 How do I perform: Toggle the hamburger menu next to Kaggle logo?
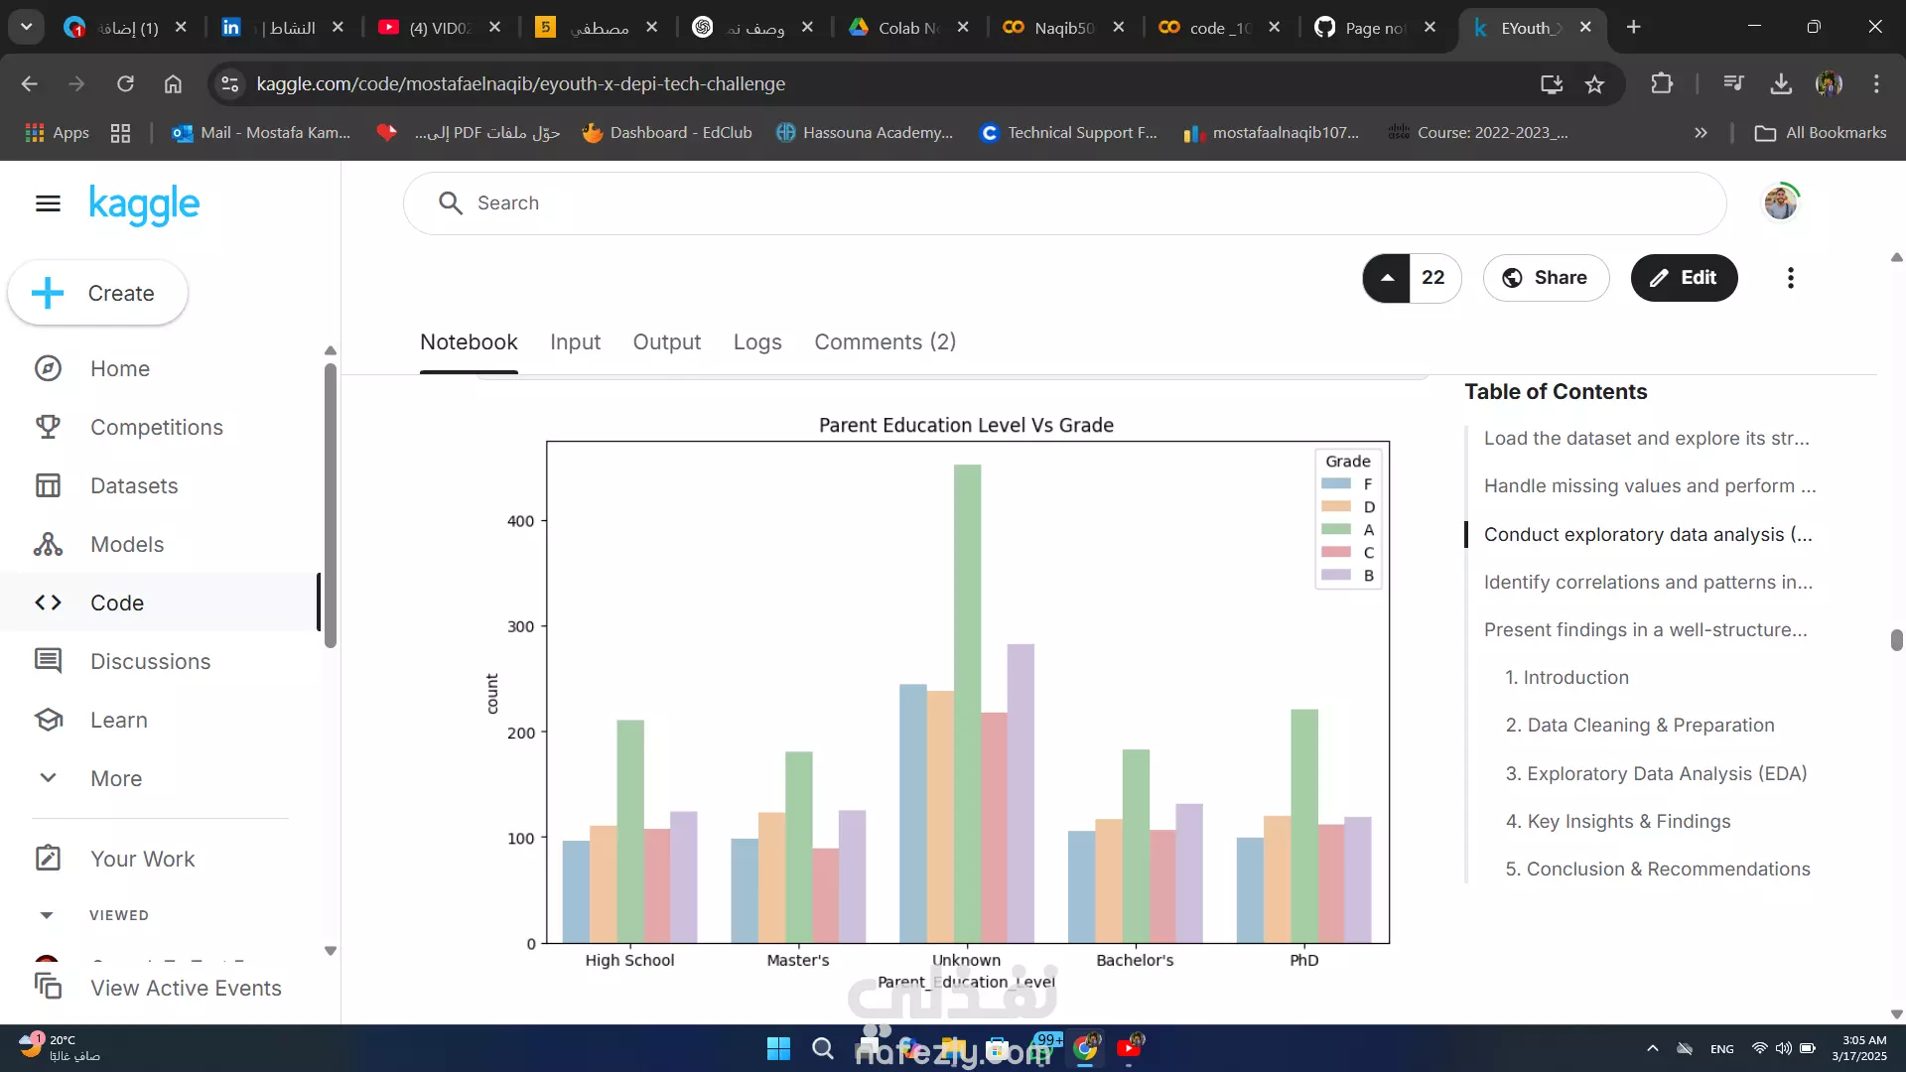(x=48, y=203)
